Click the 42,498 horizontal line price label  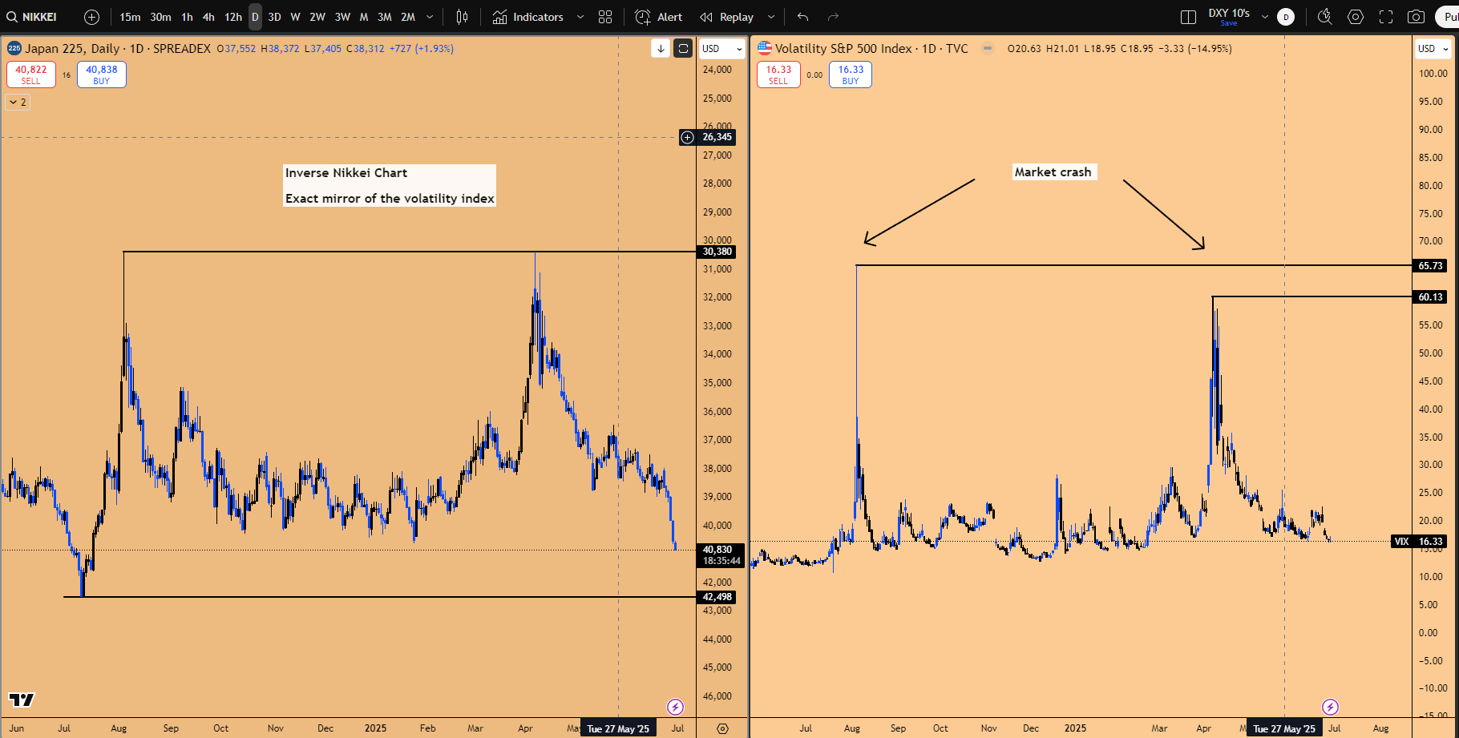click(717, 597)
